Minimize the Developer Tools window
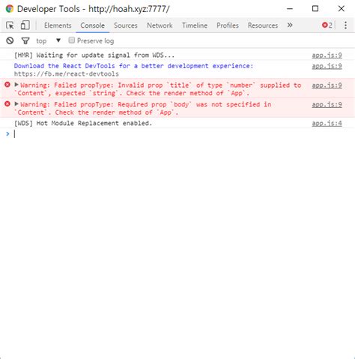 (x=290, y=9)
